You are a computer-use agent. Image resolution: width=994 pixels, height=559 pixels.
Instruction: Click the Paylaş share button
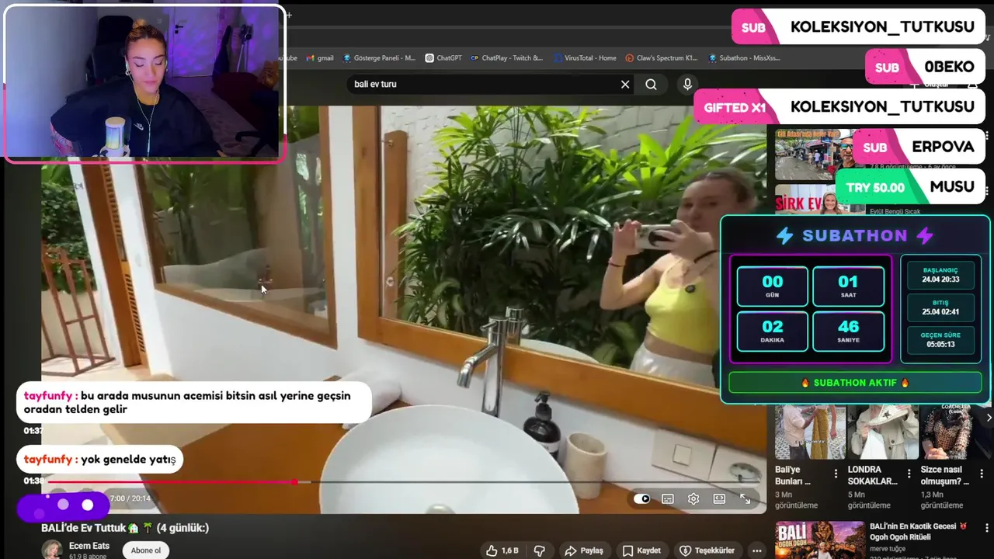(x=584, y=550)
